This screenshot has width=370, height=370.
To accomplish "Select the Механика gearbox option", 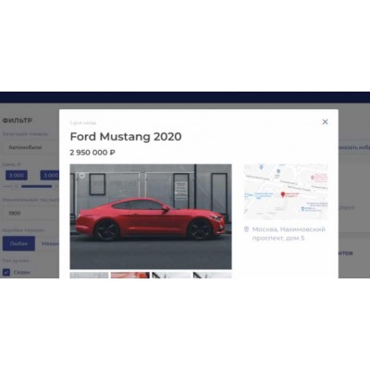I will 50,243.
